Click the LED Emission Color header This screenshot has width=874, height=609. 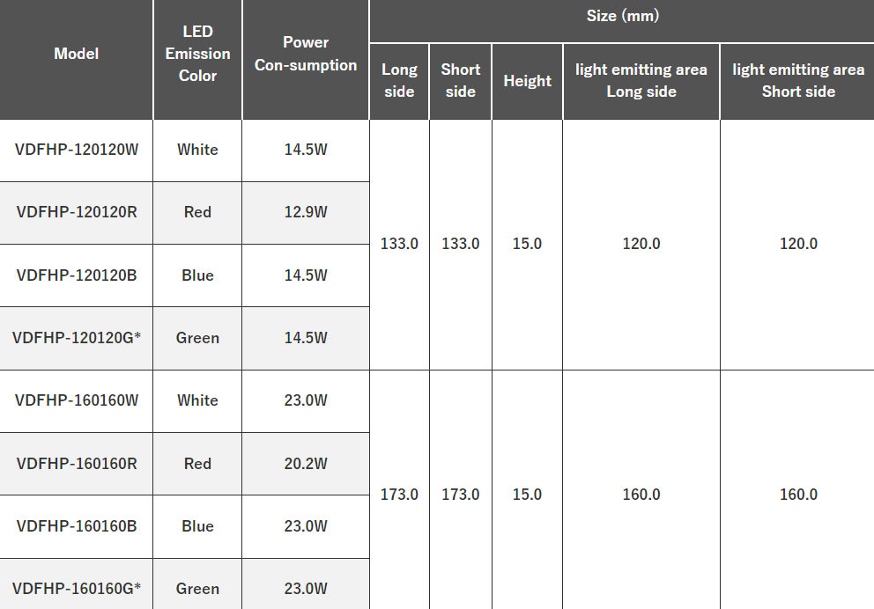click(x=197, y=54)
